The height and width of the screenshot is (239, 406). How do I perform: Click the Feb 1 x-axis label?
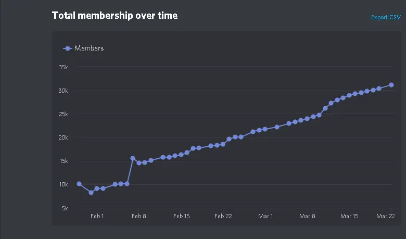97,216
